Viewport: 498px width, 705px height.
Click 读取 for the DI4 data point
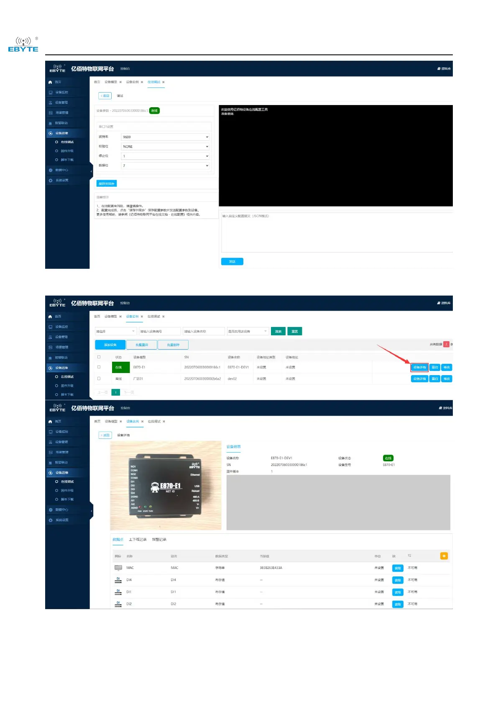(x=398, y=580)
